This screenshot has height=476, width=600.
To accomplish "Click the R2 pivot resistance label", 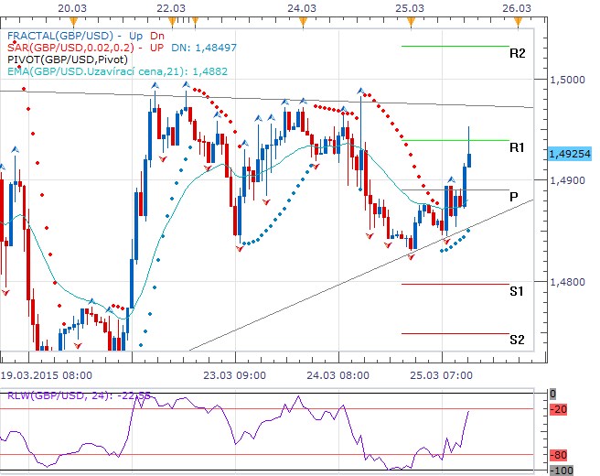I will tap(518, 54).
